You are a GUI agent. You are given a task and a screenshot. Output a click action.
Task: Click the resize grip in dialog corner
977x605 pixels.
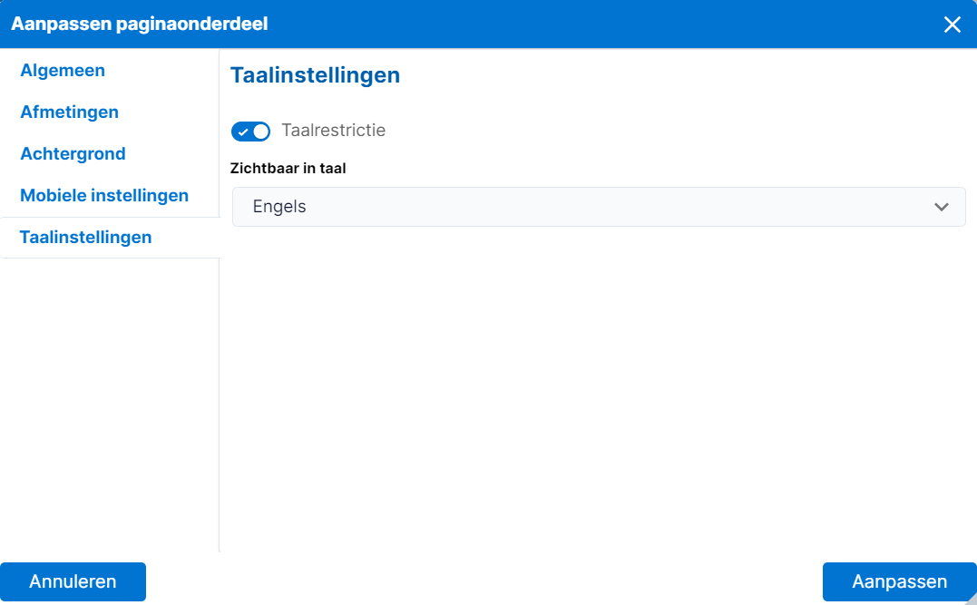pos(971,599)
